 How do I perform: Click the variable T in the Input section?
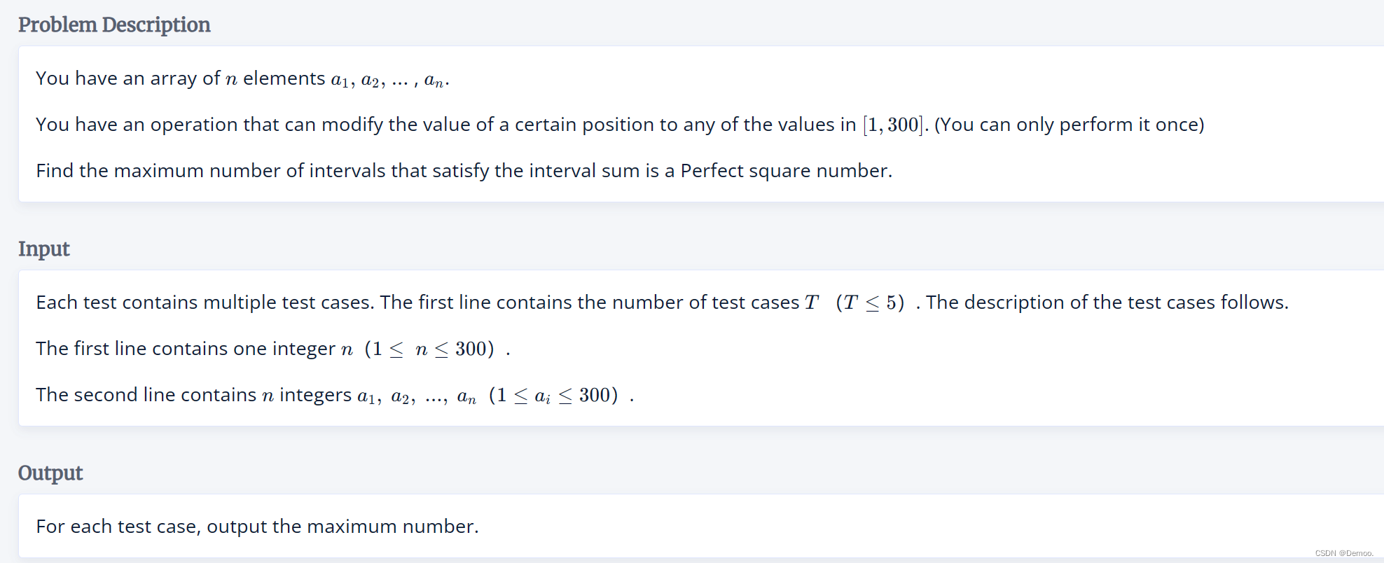click(x=811, y=303)
